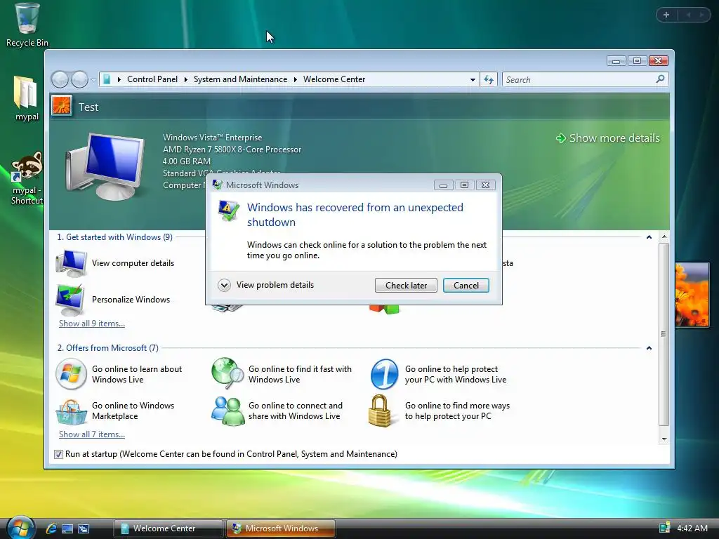719x539 pixels.
Task: Click the search magnifier icon
Action: point(660,79)
